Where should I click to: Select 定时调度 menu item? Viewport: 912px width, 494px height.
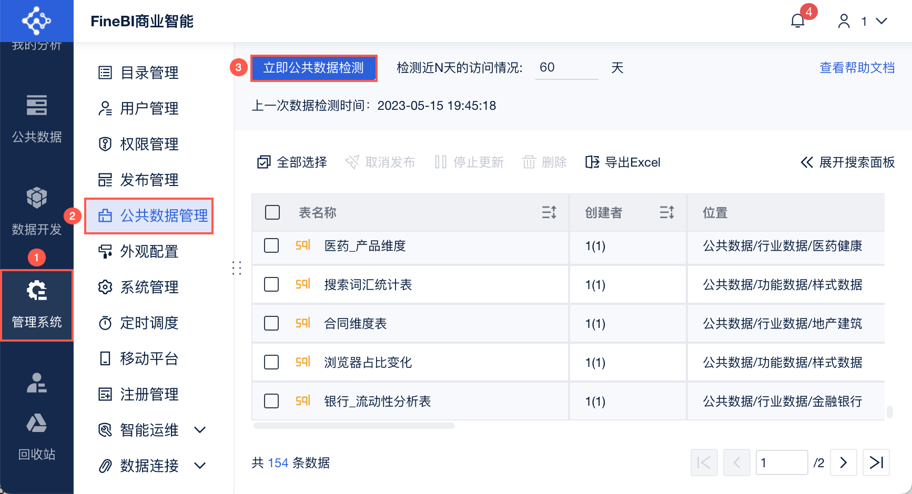[x=149, y=323]
